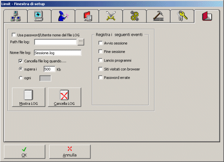Click the Cancella LOG button
This screenshot has width=224, height=162.
click(64, 97)
